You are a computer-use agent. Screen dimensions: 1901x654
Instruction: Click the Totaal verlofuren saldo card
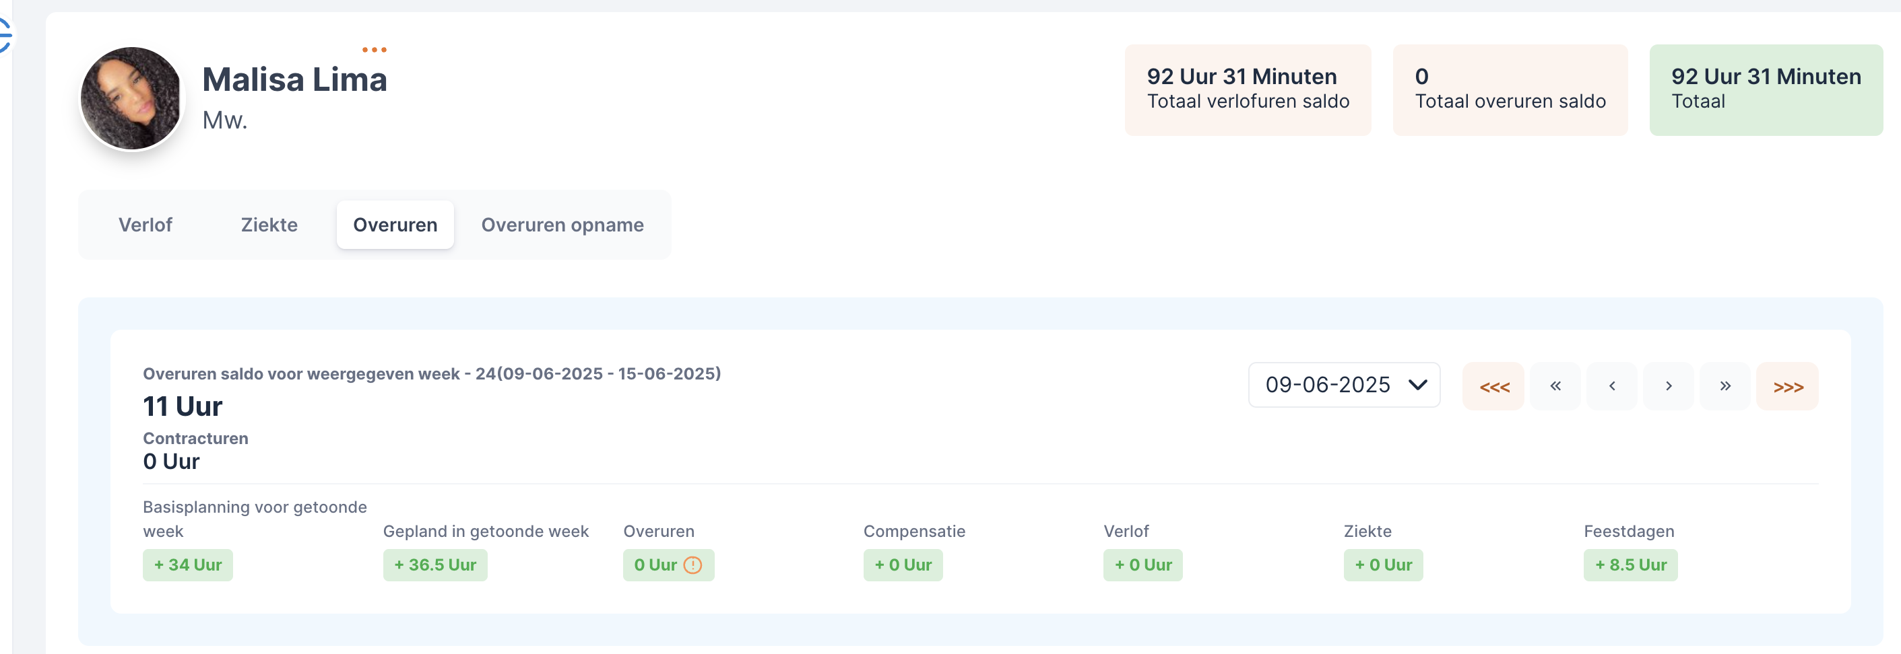click(1248, 90)
